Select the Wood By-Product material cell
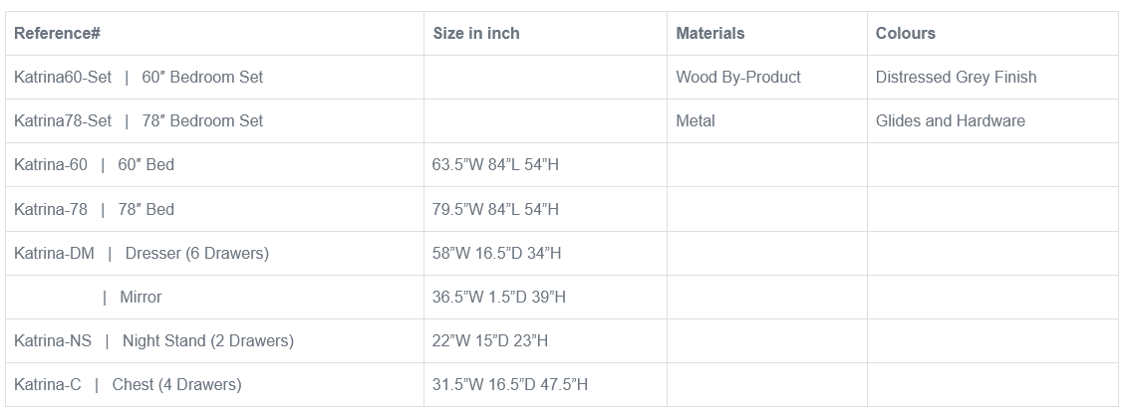The height and width of the screenshot is (416, 1128). coord(738,78)
